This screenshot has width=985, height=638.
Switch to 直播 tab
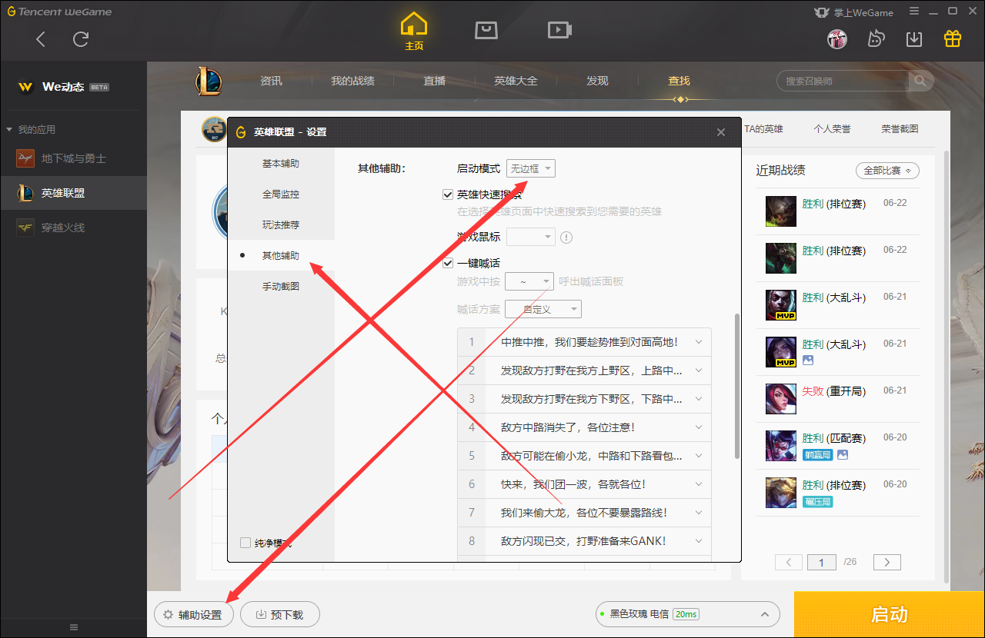click(x=434, y=81)
